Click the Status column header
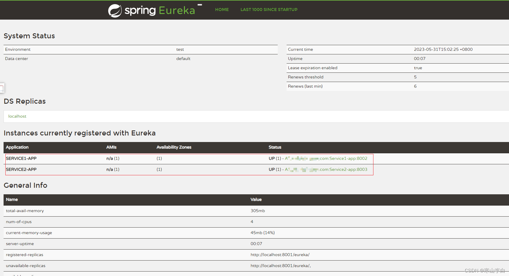The width and height of the screenshot is (509, 276). point(275,147)
